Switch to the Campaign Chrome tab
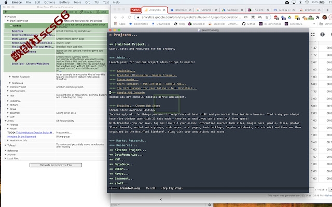 pyautogui.click(x=233, y=10)
